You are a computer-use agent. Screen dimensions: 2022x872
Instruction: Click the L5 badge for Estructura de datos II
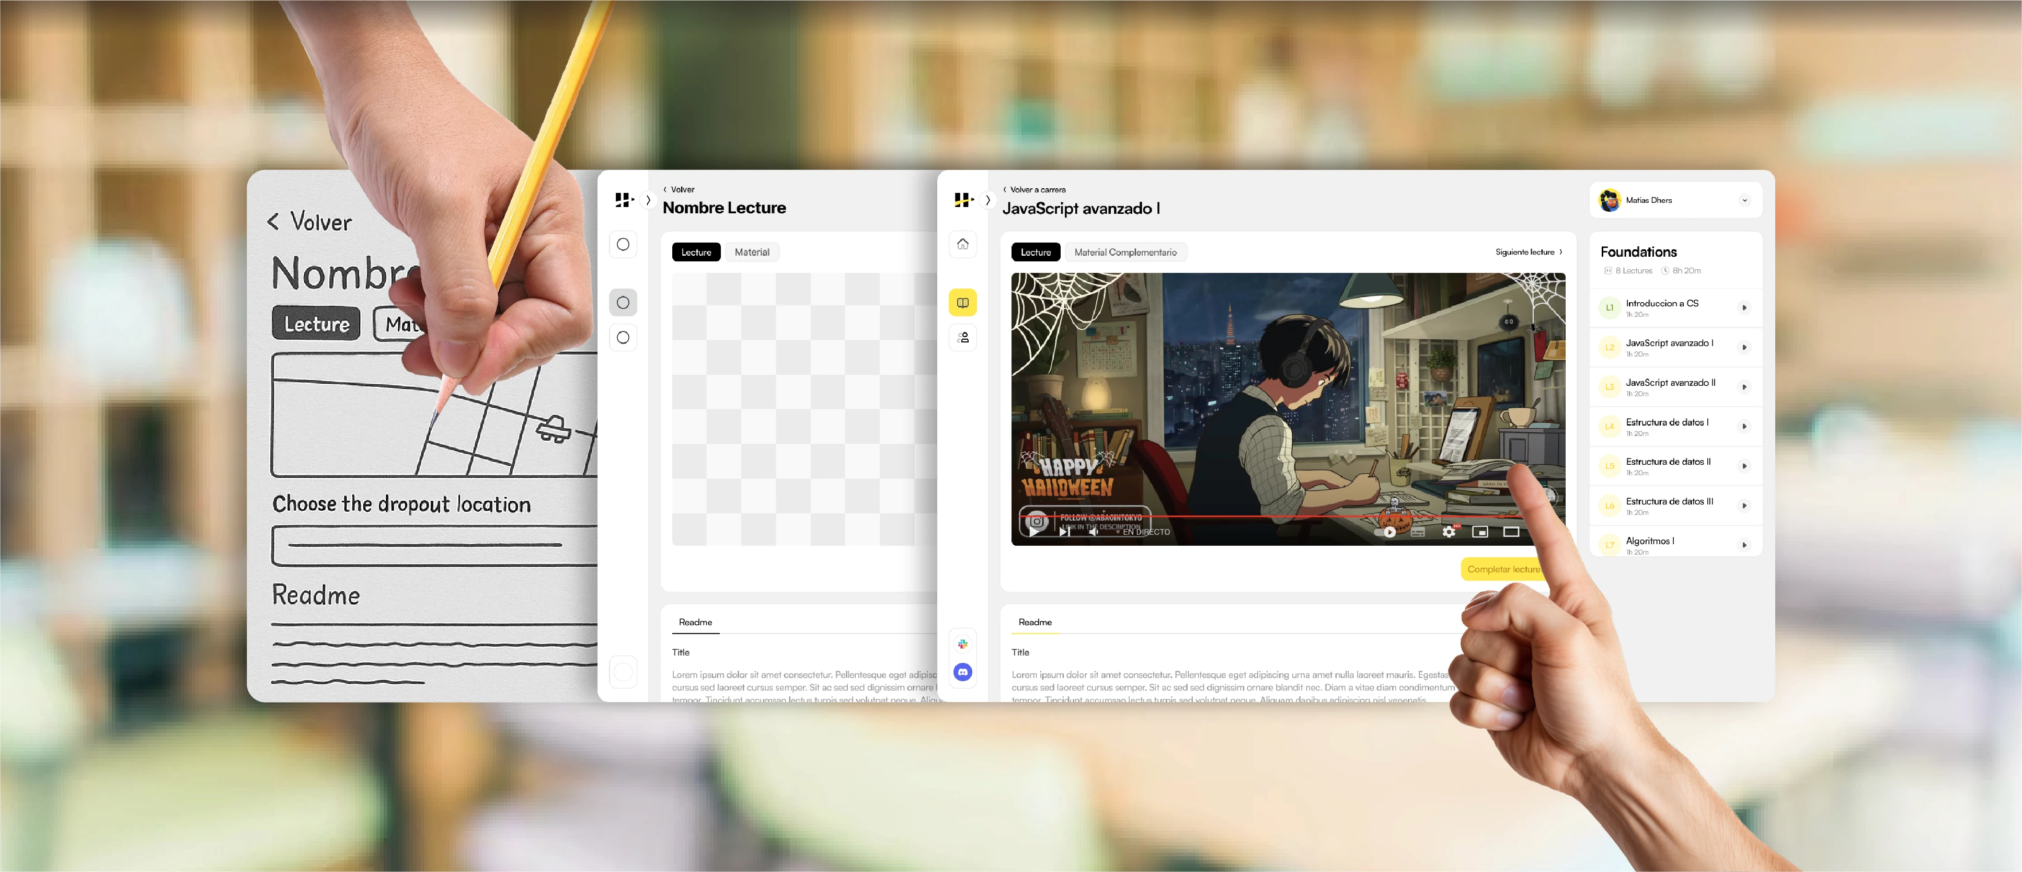coord(1609,466)
